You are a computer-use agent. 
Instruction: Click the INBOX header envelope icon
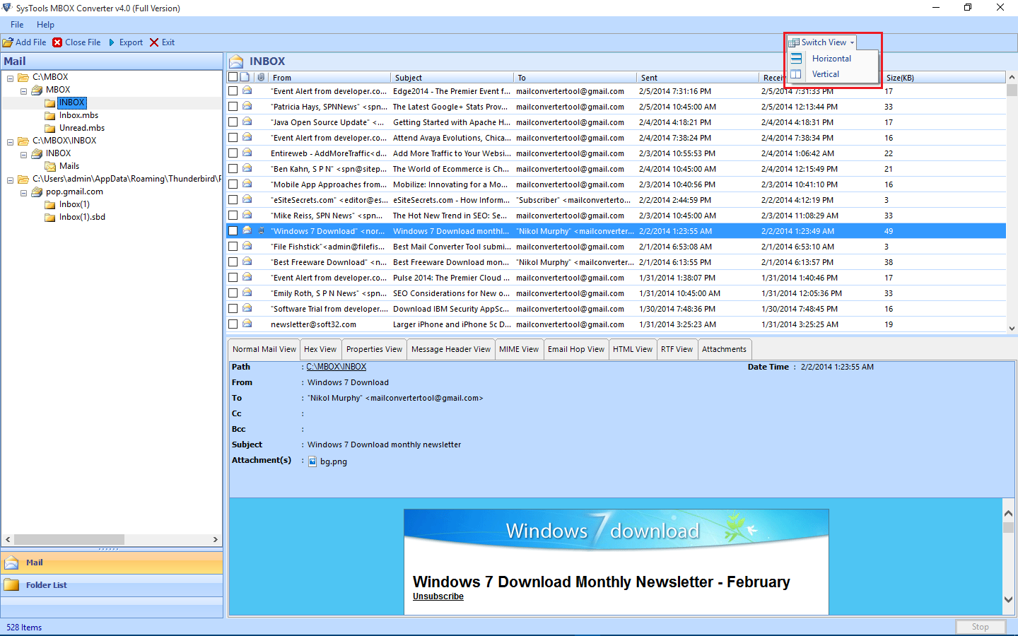[x=236, y=61]
